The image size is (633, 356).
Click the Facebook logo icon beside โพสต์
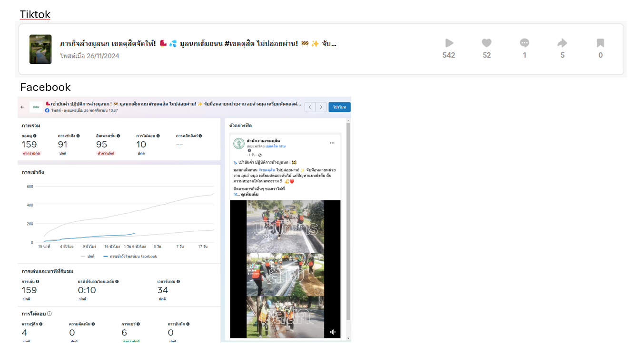tap(47, 110)
